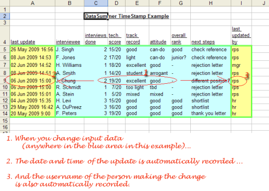
Task: Select column E header
Action: pos(137,3)
